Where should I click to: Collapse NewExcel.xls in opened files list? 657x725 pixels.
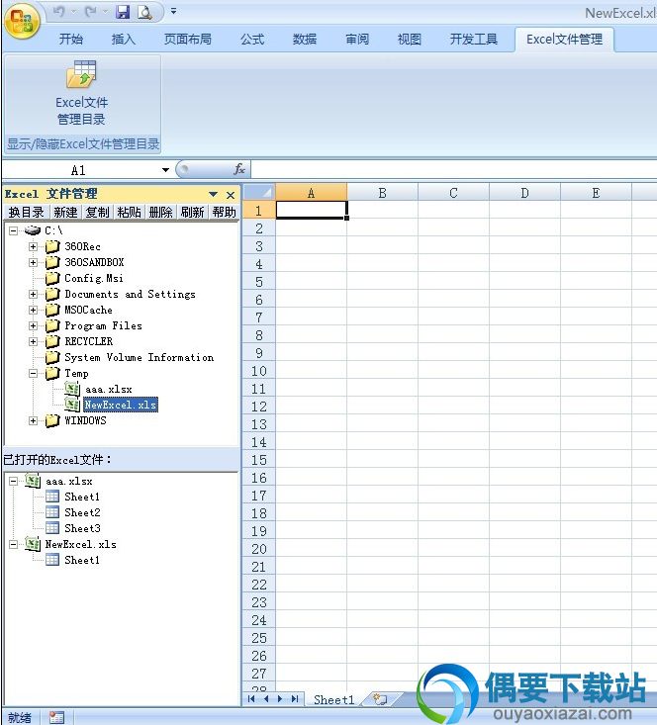[x=14, y=544]
